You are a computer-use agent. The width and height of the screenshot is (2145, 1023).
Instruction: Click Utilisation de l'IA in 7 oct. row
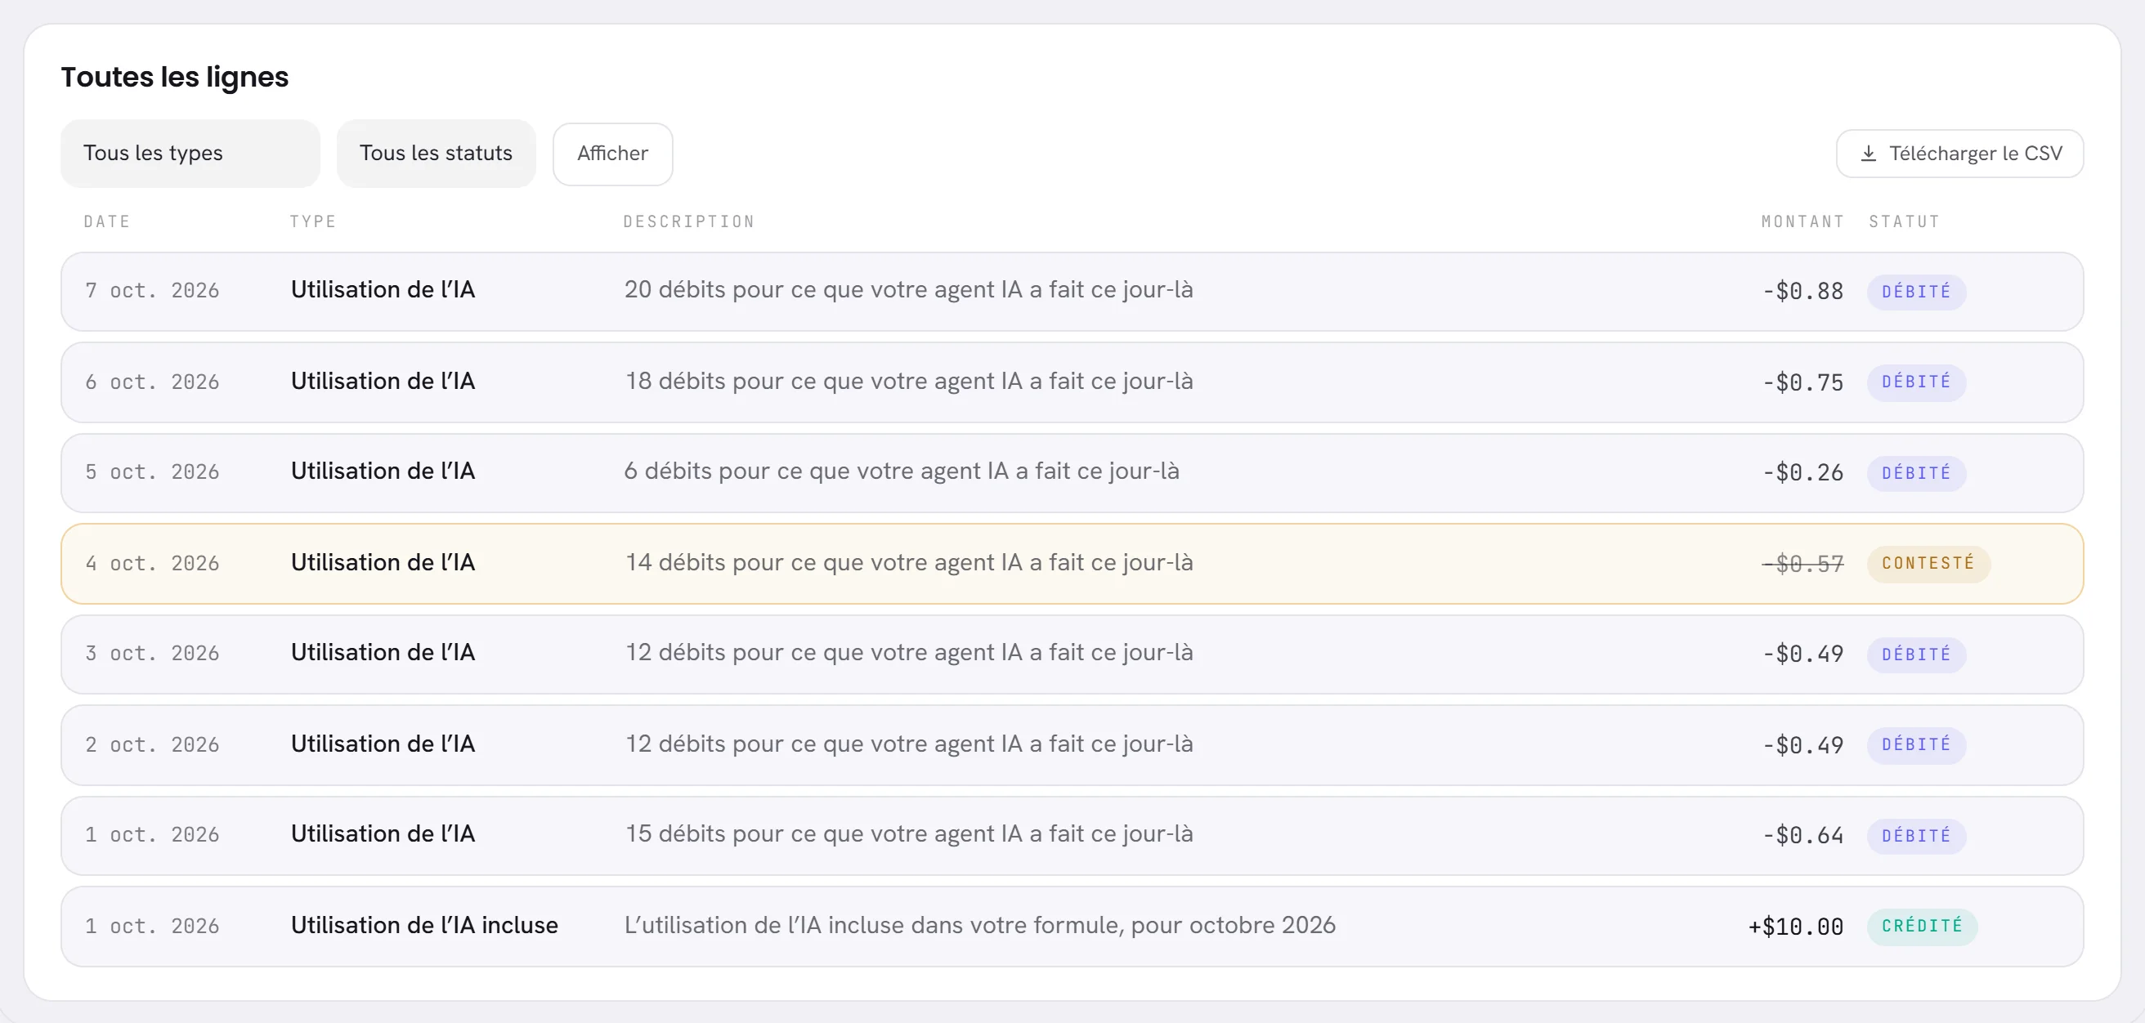point(383,290)
